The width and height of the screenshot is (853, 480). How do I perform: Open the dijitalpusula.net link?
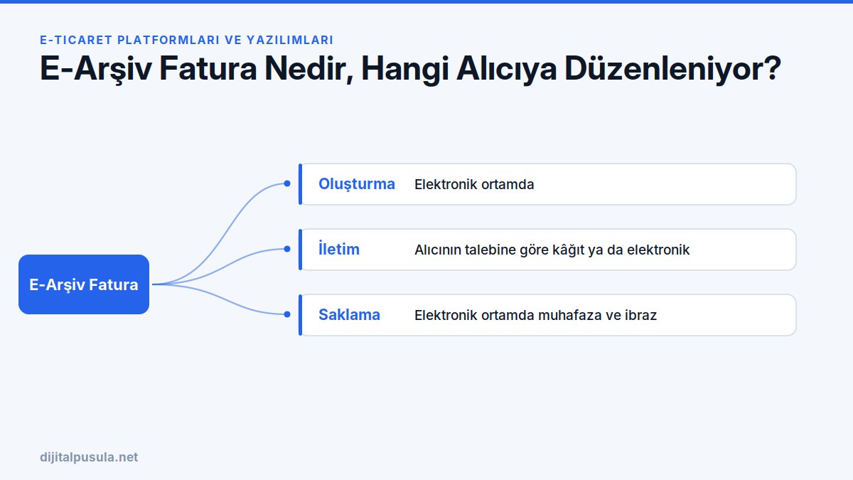(89, 457)
